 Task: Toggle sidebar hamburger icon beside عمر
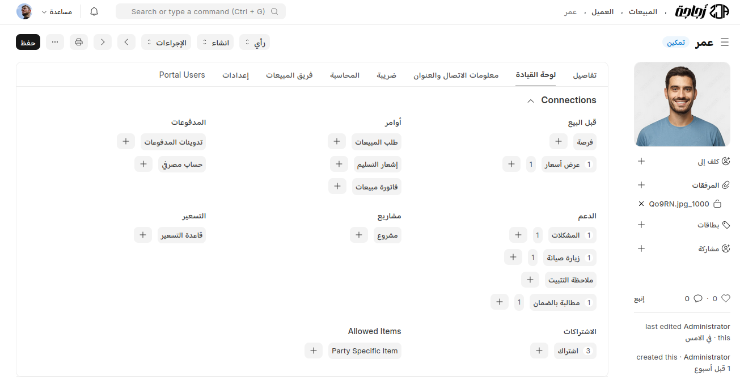click(725, 43)
